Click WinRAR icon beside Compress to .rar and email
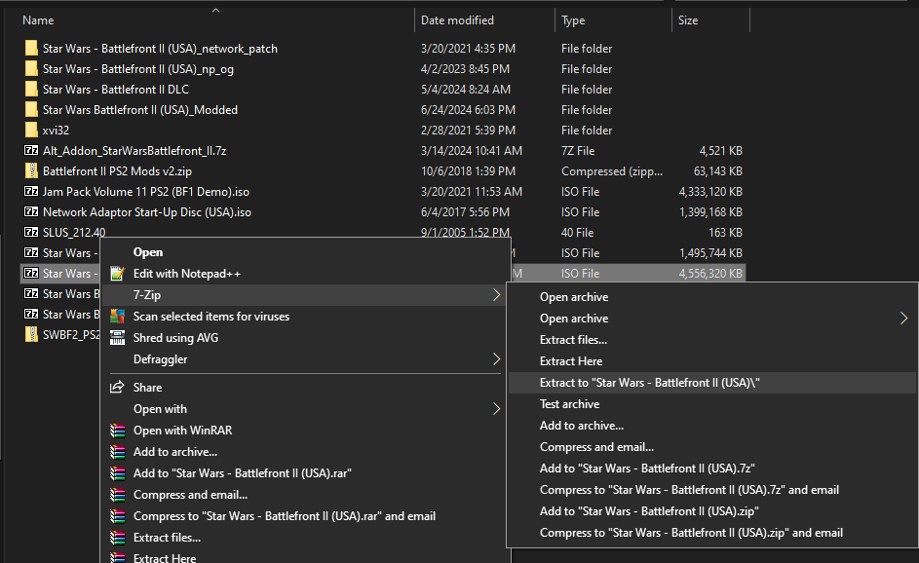919x563 pixels. [117, 516]
